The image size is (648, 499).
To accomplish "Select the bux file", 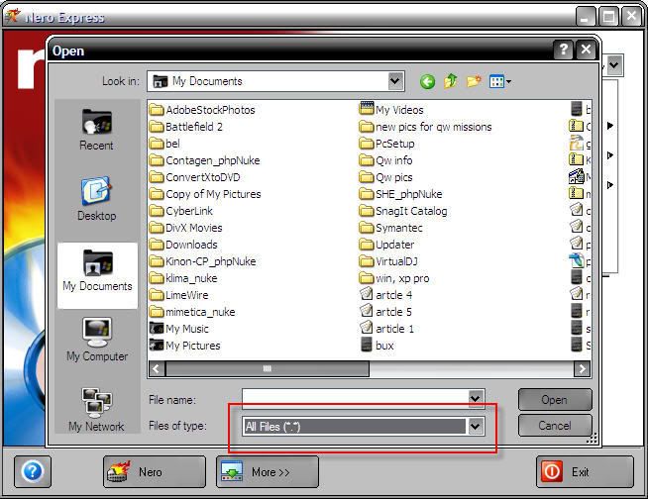I will point(377,346).
